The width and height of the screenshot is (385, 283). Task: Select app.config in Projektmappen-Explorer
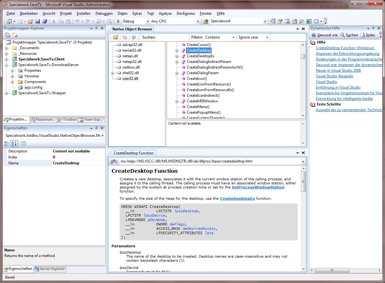pos(33,87)
